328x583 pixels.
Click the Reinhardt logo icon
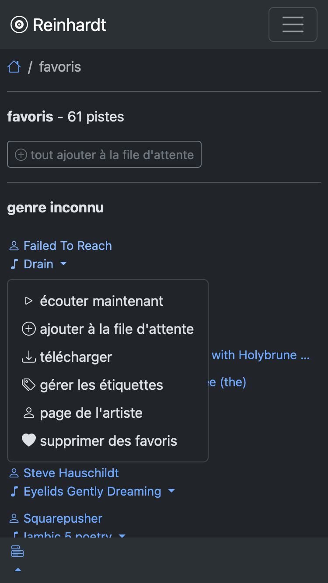(19, 25)
